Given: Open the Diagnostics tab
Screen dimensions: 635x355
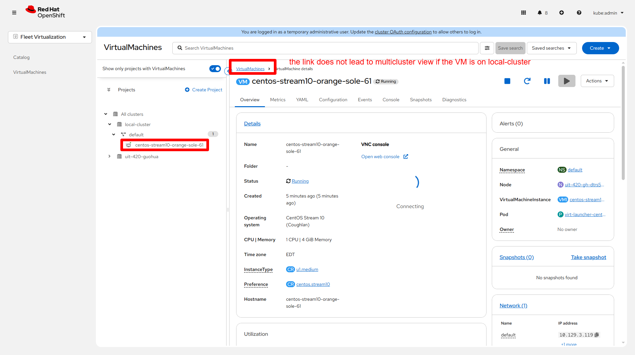Looking at the screenshot, I should click(454, 100).
